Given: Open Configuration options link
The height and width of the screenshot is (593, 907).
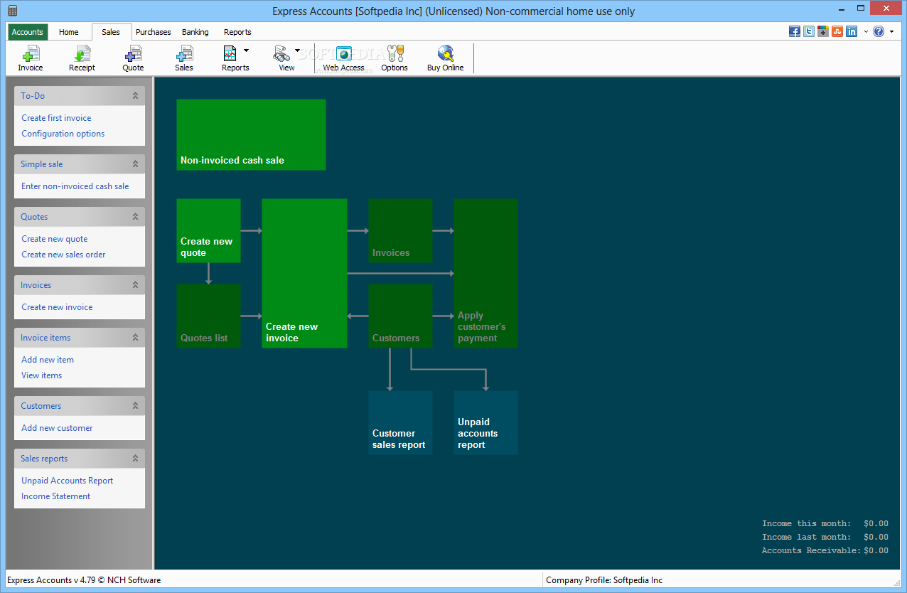Looking at the screenshot, I should pos(63,134).
